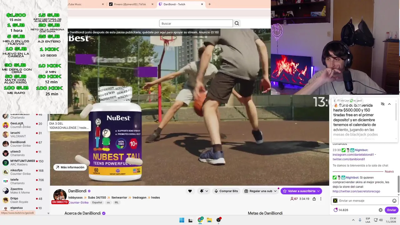This screenshot has height=225, width=400.
Task: Collapse the pinned chat message
Action: (x=389, y=104)
